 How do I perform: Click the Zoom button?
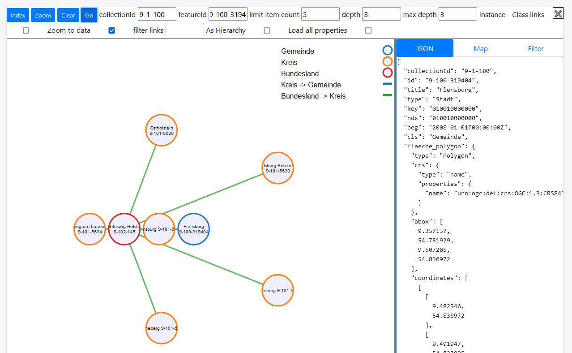43,15
